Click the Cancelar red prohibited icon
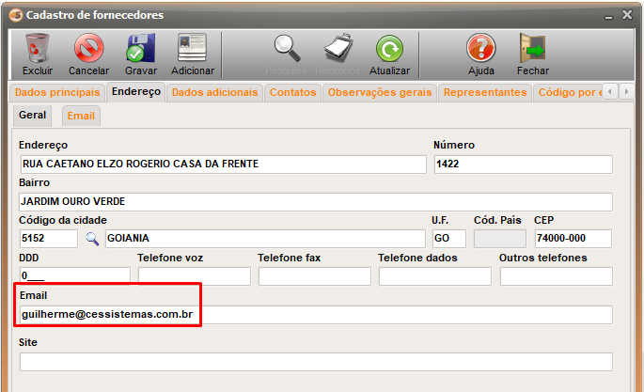Viewport: 644px width, 392px height. coord(88,49)
